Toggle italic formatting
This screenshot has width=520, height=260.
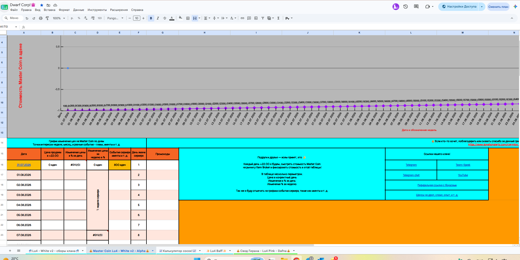coord(158,18)
